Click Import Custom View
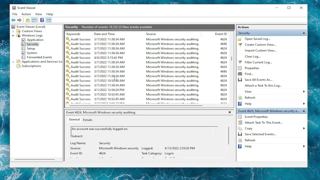Screen dimensions: 320x180 pyautogui.click(x=260, y=50)
